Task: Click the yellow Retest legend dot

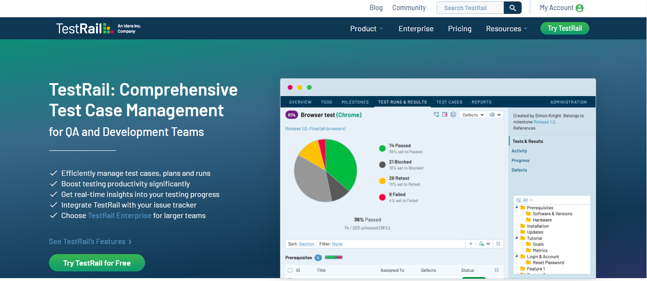Action: pyautogui.click(x=382, y=181)
